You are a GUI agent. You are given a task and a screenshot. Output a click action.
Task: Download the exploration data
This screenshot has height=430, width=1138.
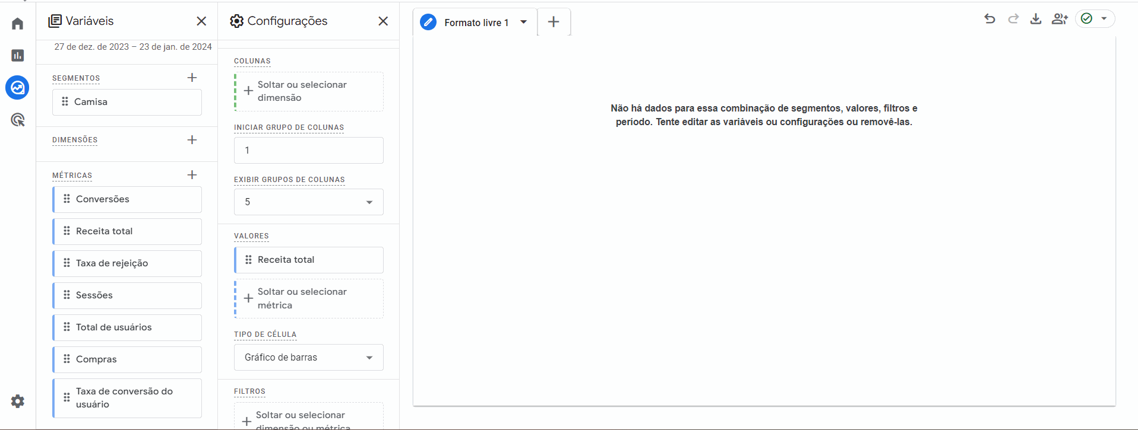click(1036, 19)
